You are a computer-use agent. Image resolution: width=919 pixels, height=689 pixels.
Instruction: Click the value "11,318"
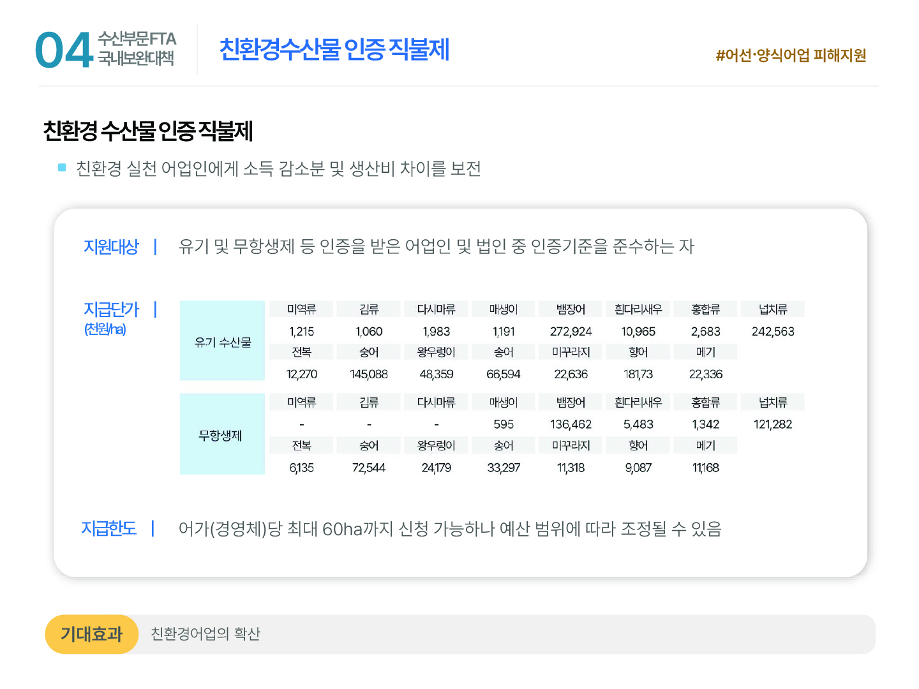coord(571,468)
